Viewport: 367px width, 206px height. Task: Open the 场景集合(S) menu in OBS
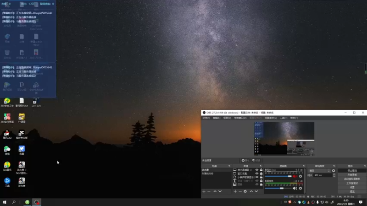(271, 118)
